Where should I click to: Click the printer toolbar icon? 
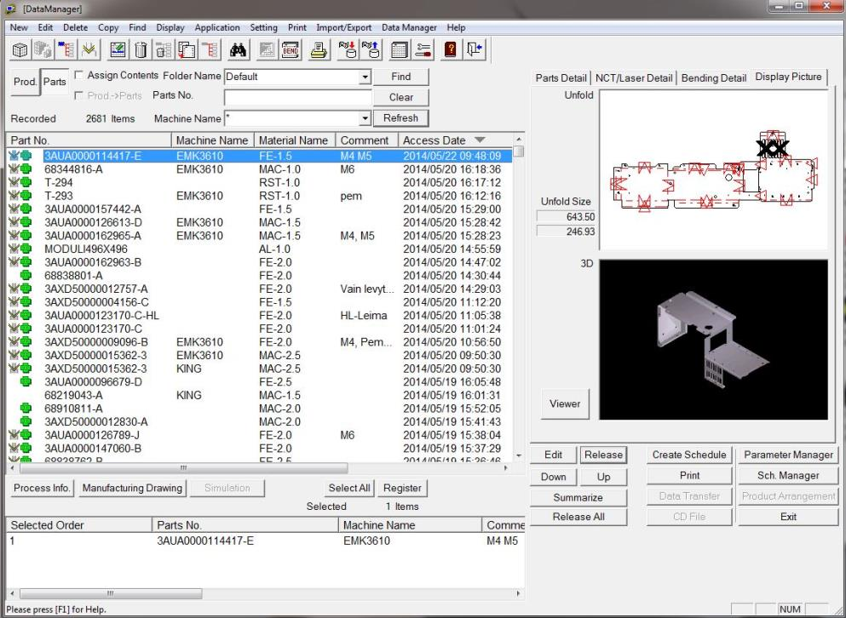point(319,50)
